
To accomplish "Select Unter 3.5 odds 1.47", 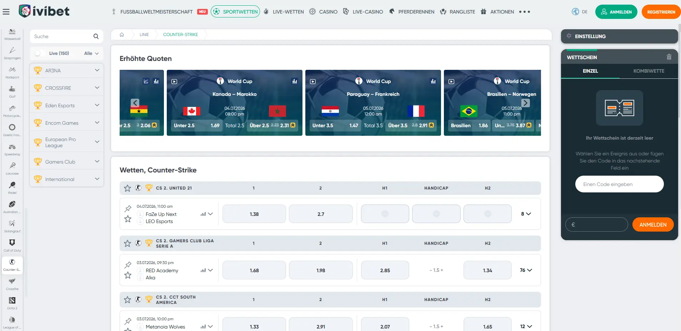I will (x=335, y=125).
